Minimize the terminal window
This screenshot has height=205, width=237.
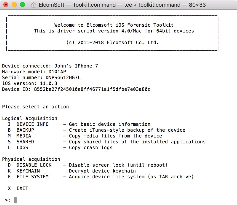tap(14, 5)
